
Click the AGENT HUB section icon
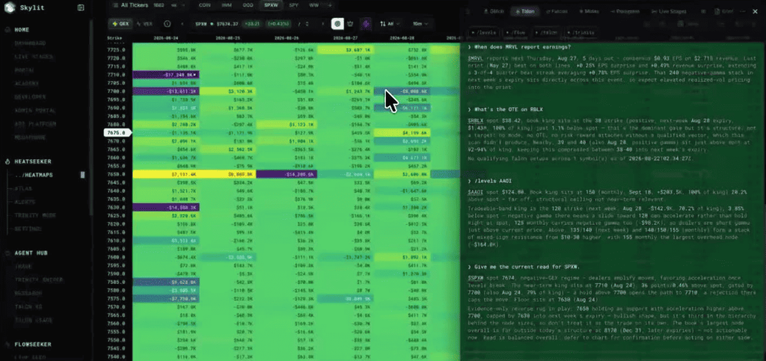tap(7, 253)
